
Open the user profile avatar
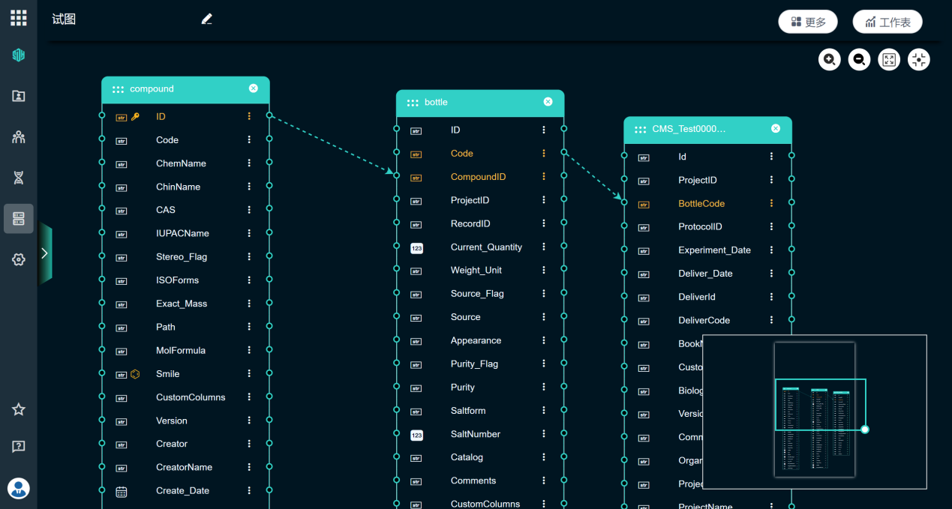click(19, 488)
